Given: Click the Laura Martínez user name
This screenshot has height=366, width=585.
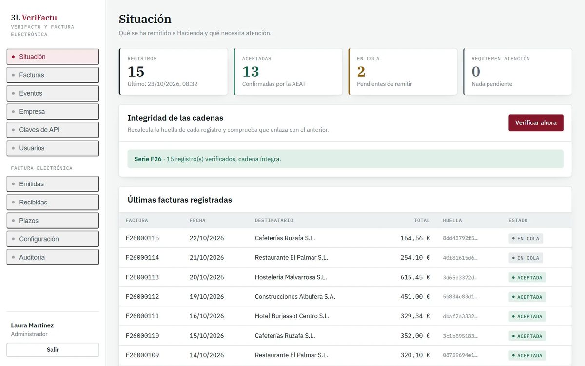Looking at the screenshot, I should tap(32, 325).
